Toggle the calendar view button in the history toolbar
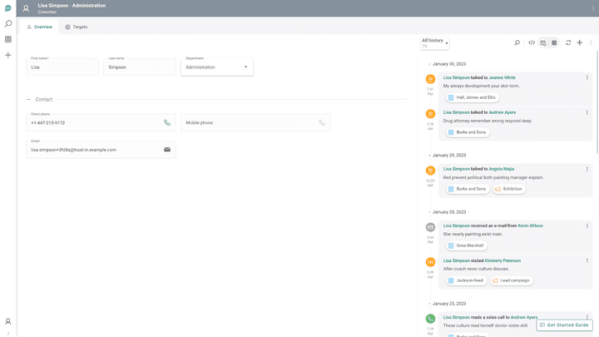 [x=543, y=42]
